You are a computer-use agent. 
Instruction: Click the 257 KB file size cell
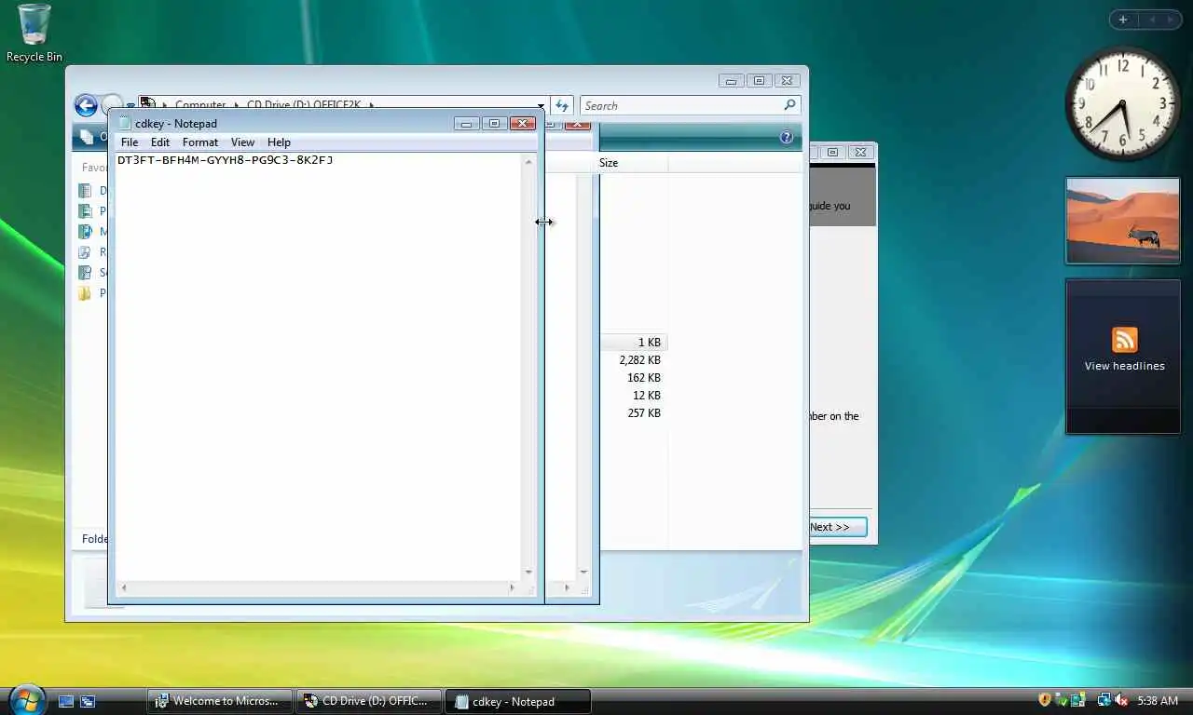pyautogui.click(x=644, y=413)
